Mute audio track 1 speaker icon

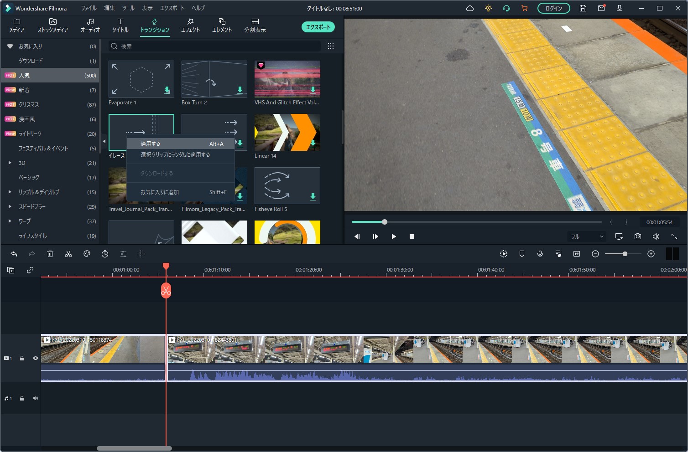point(35,398)
